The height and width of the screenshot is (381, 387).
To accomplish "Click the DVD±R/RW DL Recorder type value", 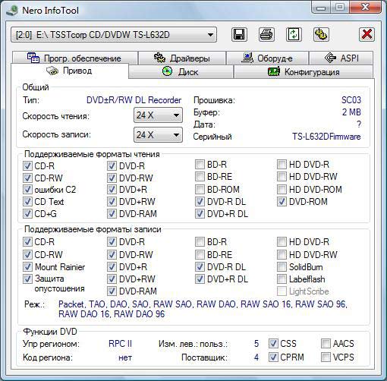I will pos(134,100).
